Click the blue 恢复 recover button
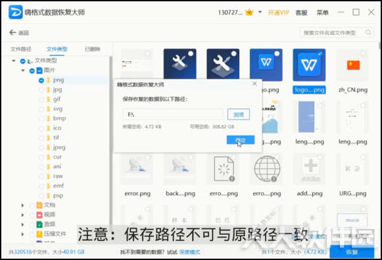Viewport: 382px width, 260px height. (352, 251)
